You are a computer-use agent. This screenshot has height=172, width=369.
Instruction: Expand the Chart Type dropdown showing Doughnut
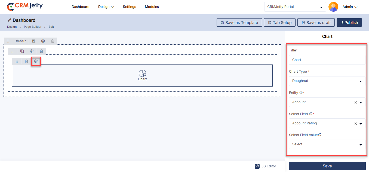click(327, 81)
